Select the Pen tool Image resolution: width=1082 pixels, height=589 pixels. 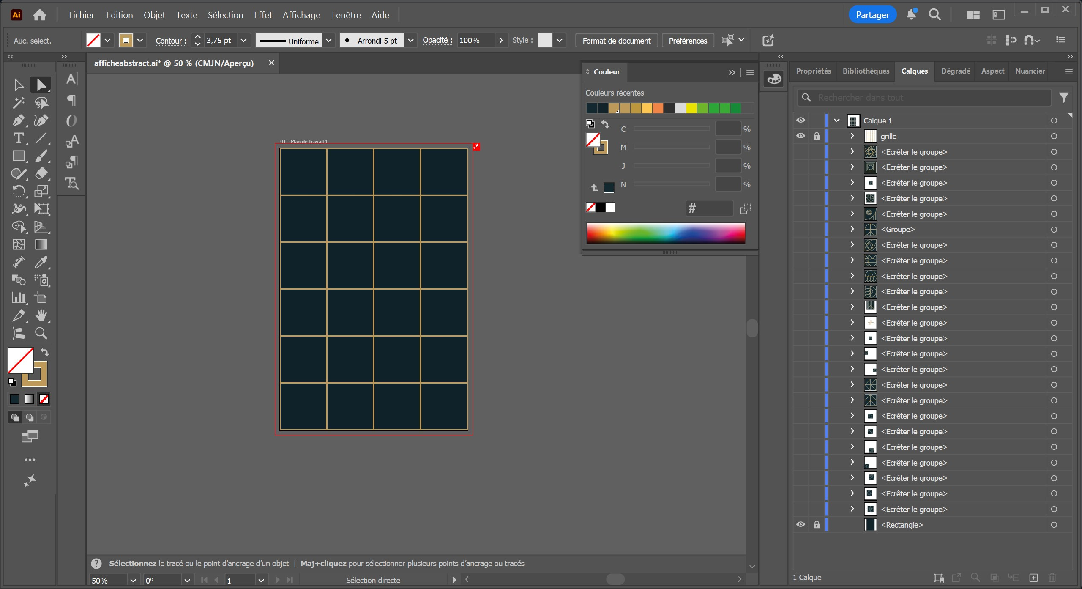[18, 121]
